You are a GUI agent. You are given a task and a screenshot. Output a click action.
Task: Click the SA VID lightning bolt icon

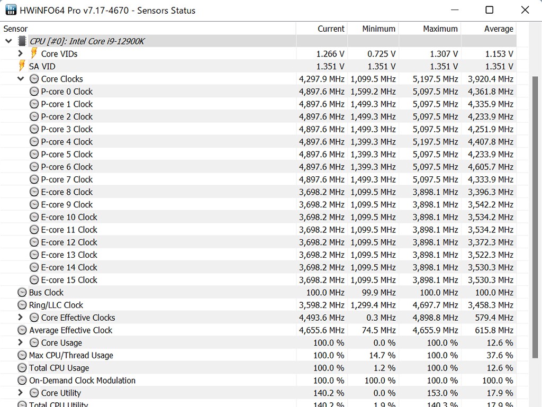point(22,66)
